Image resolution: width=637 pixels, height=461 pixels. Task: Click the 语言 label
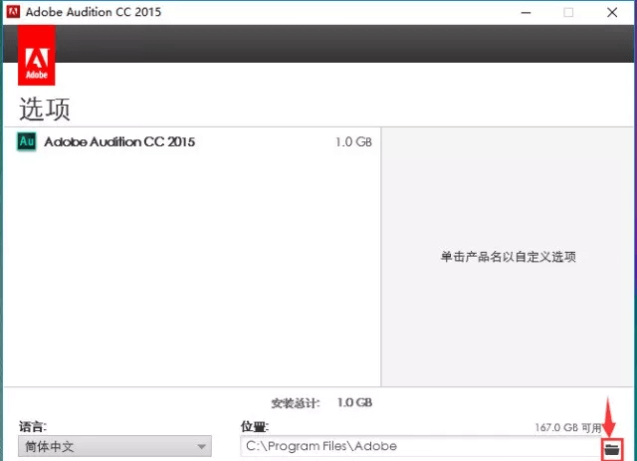[33, 427]
